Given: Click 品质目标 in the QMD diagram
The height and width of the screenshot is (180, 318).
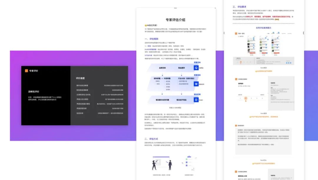Looking at the screenshot, I should point(162,68).
